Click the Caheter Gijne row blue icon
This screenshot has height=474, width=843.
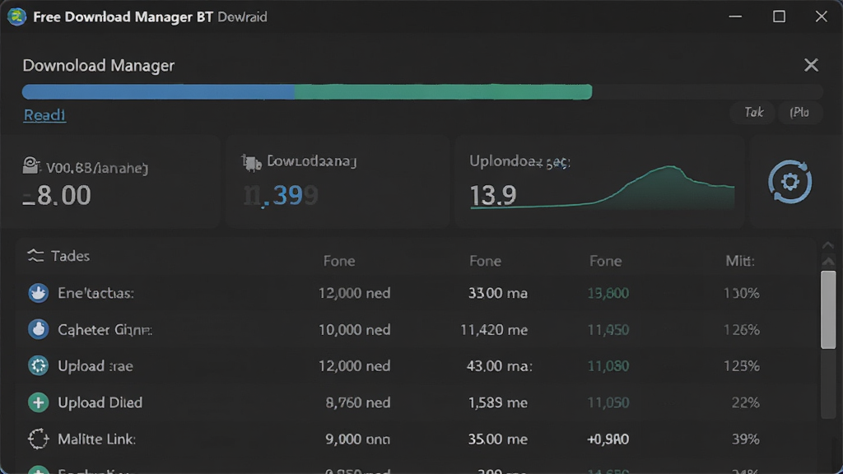click(x=38, y=329)
